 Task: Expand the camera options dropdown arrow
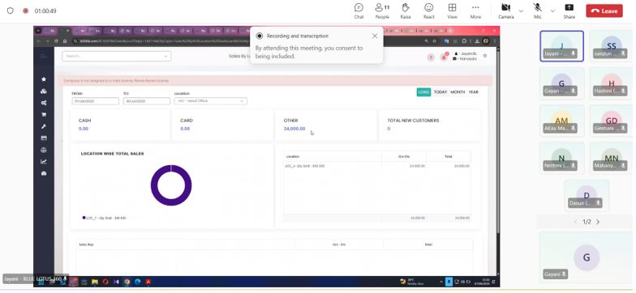(x=521, y=11)
